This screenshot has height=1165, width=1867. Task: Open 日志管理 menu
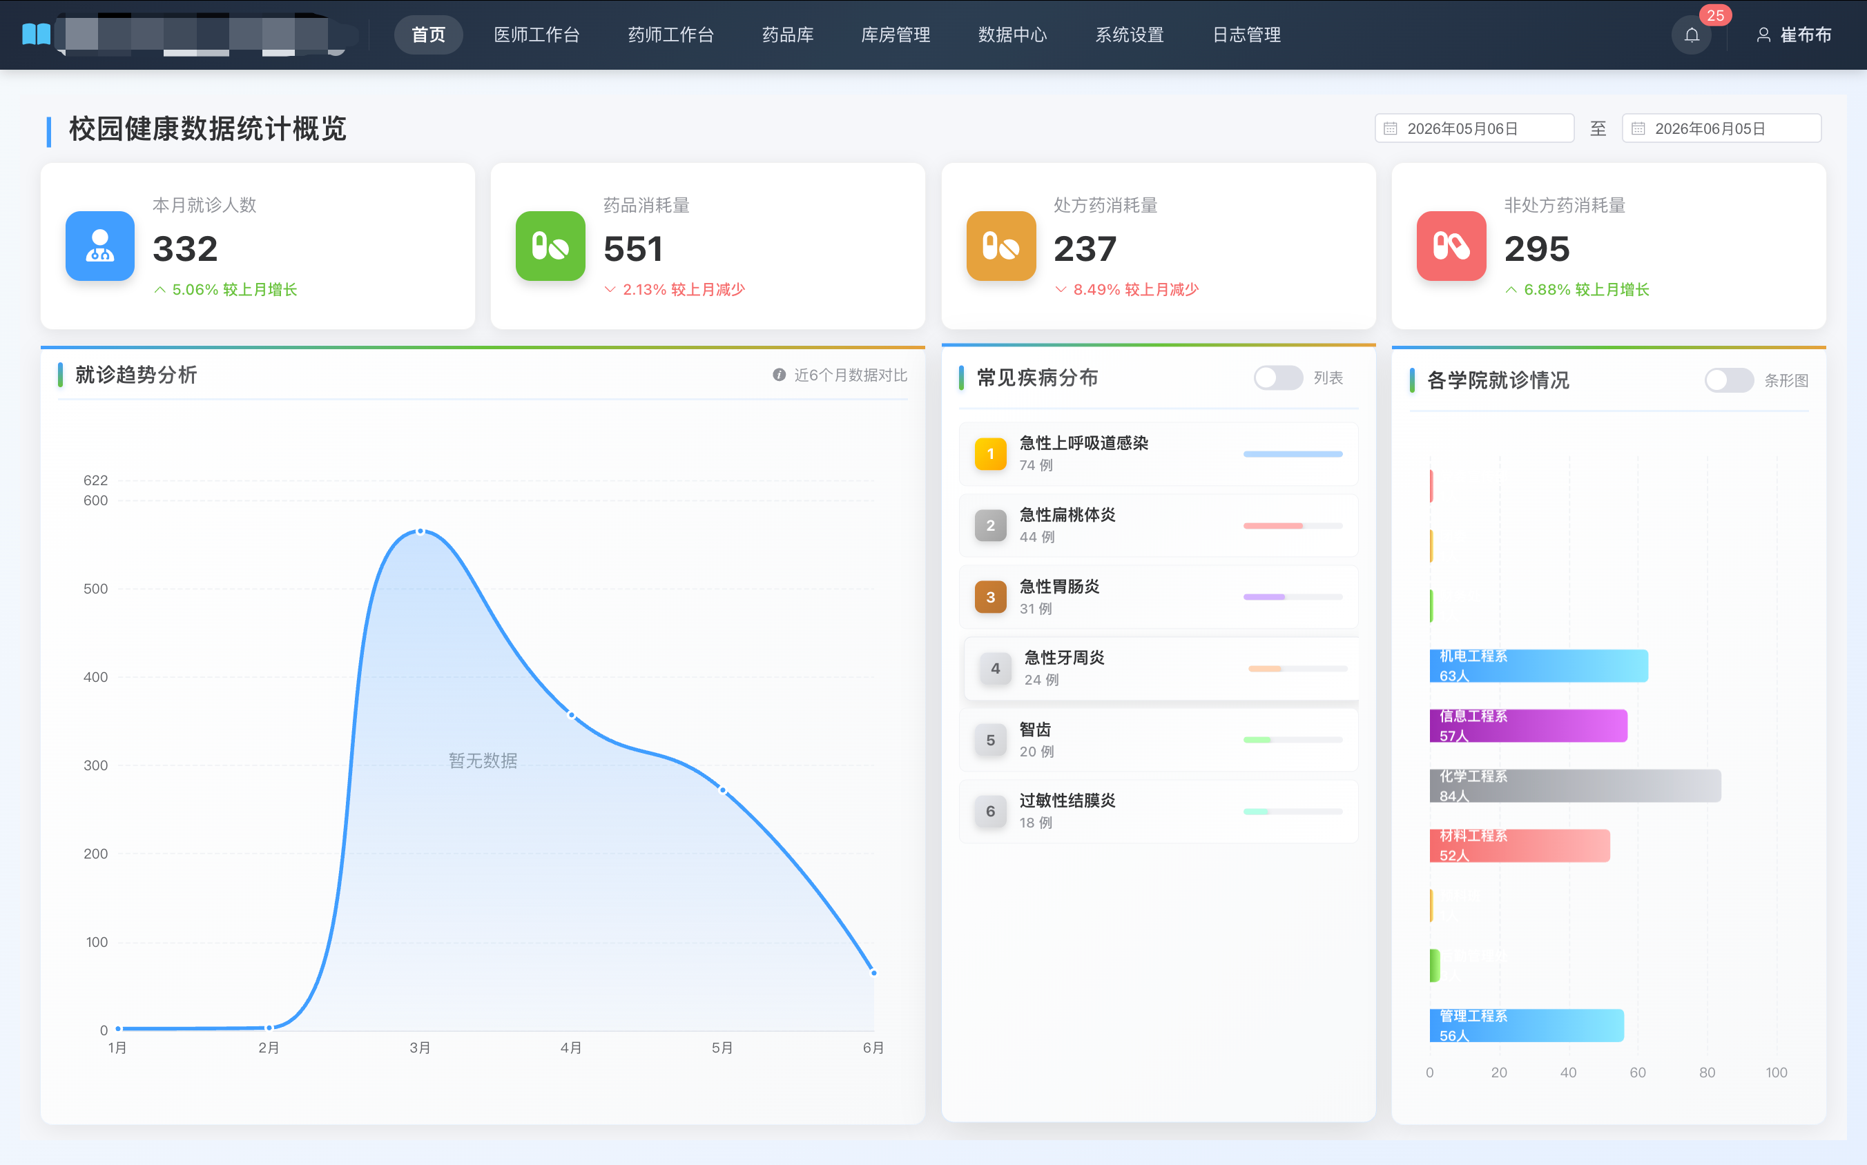[x=1247, y=35]
